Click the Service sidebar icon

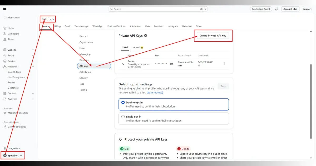(x=5, y=61)
